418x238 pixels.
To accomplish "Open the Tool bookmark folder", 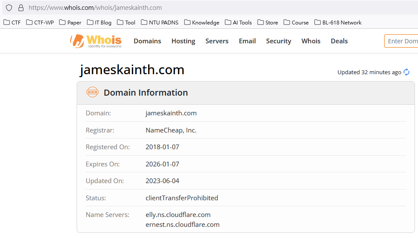I will (x=126, y=22).
